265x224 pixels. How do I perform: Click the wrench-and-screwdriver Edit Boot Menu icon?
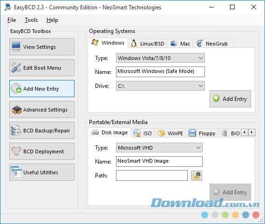coord(16,67)
